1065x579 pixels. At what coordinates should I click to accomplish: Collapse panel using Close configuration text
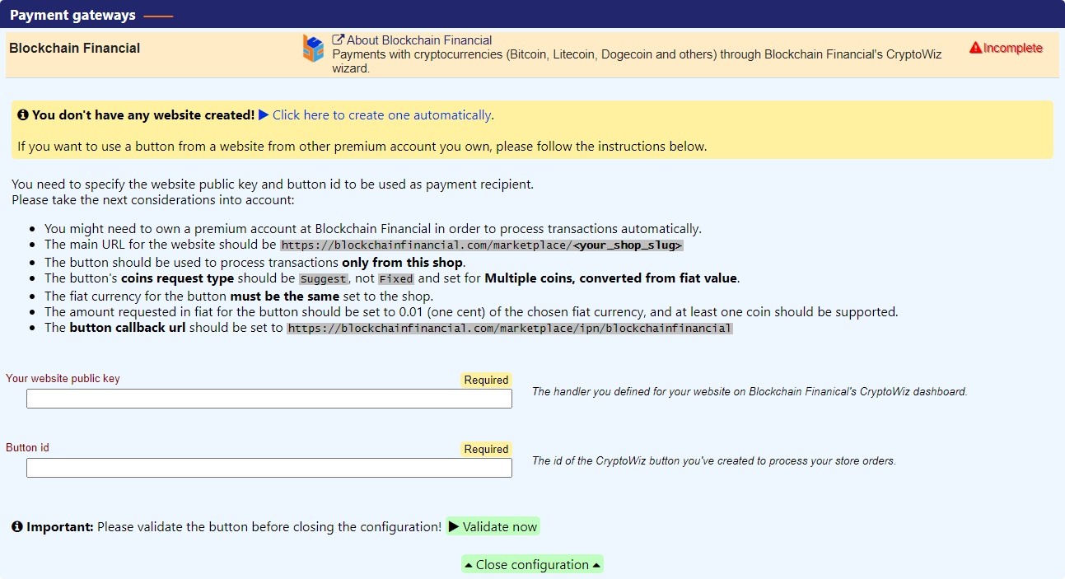click(x=532, y=565)
